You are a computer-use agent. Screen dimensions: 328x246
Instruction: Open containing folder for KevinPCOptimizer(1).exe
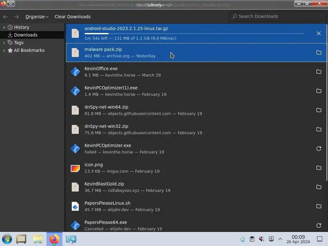coord(318,91)
